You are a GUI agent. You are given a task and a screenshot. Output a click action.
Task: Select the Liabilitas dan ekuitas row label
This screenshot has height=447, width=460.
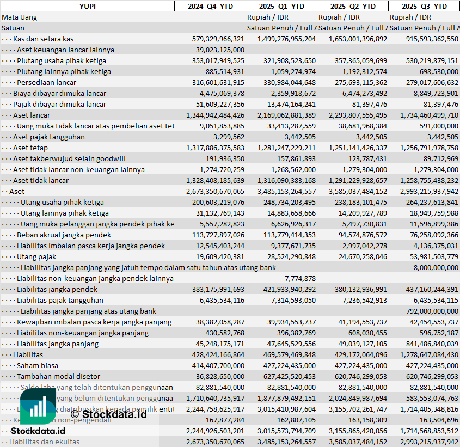[x=44, y=442]
